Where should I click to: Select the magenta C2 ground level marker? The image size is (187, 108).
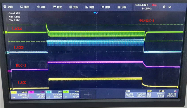[x=10, y=71]
